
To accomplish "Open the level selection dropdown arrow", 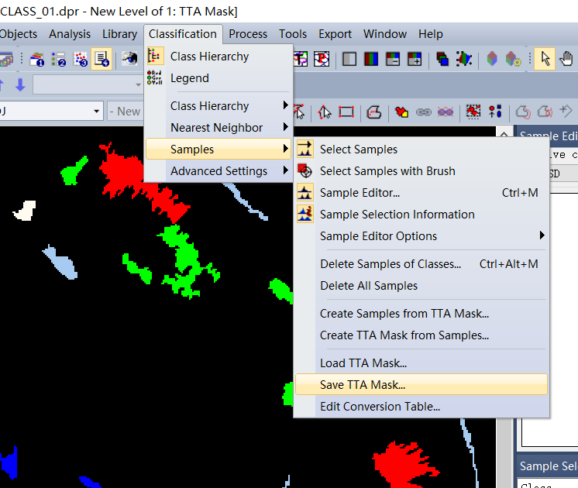I will coord(97,112).
